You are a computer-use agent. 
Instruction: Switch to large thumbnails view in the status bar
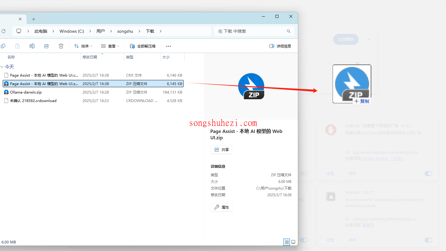pyautogui.click(x=293, y=242)
